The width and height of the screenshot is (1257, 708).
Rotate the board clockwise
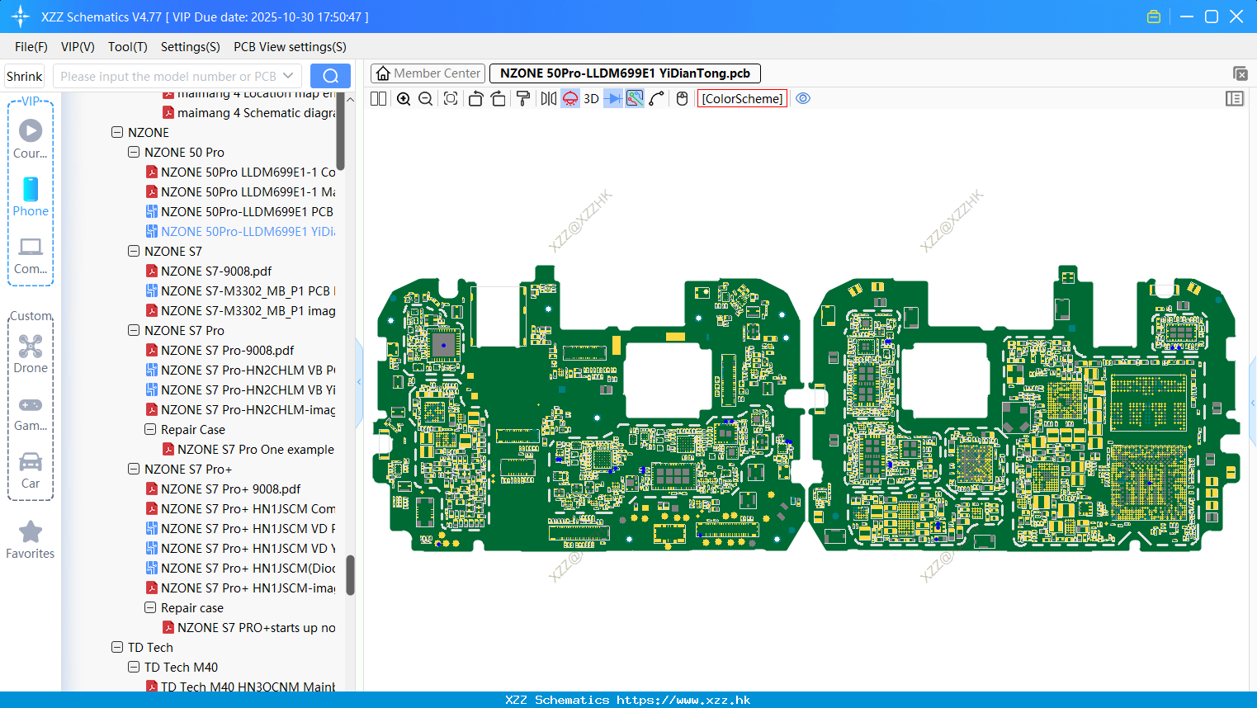click(498, 99)
